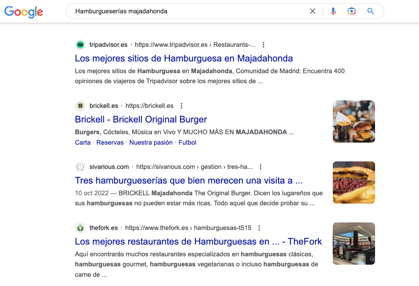Click the tripadvisor.es site name
The height and width of the screenshot is (286, 419).
click(x=108, y=45)
